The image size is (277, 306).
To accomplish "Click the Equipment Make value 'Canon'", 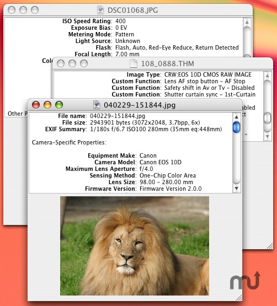I will (x=148, y=155).
